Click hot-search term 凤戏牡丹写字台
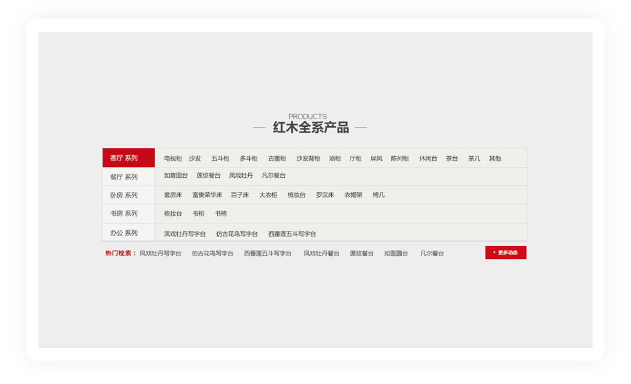Viewport: 631px width, 384px height. click(160, 253)
